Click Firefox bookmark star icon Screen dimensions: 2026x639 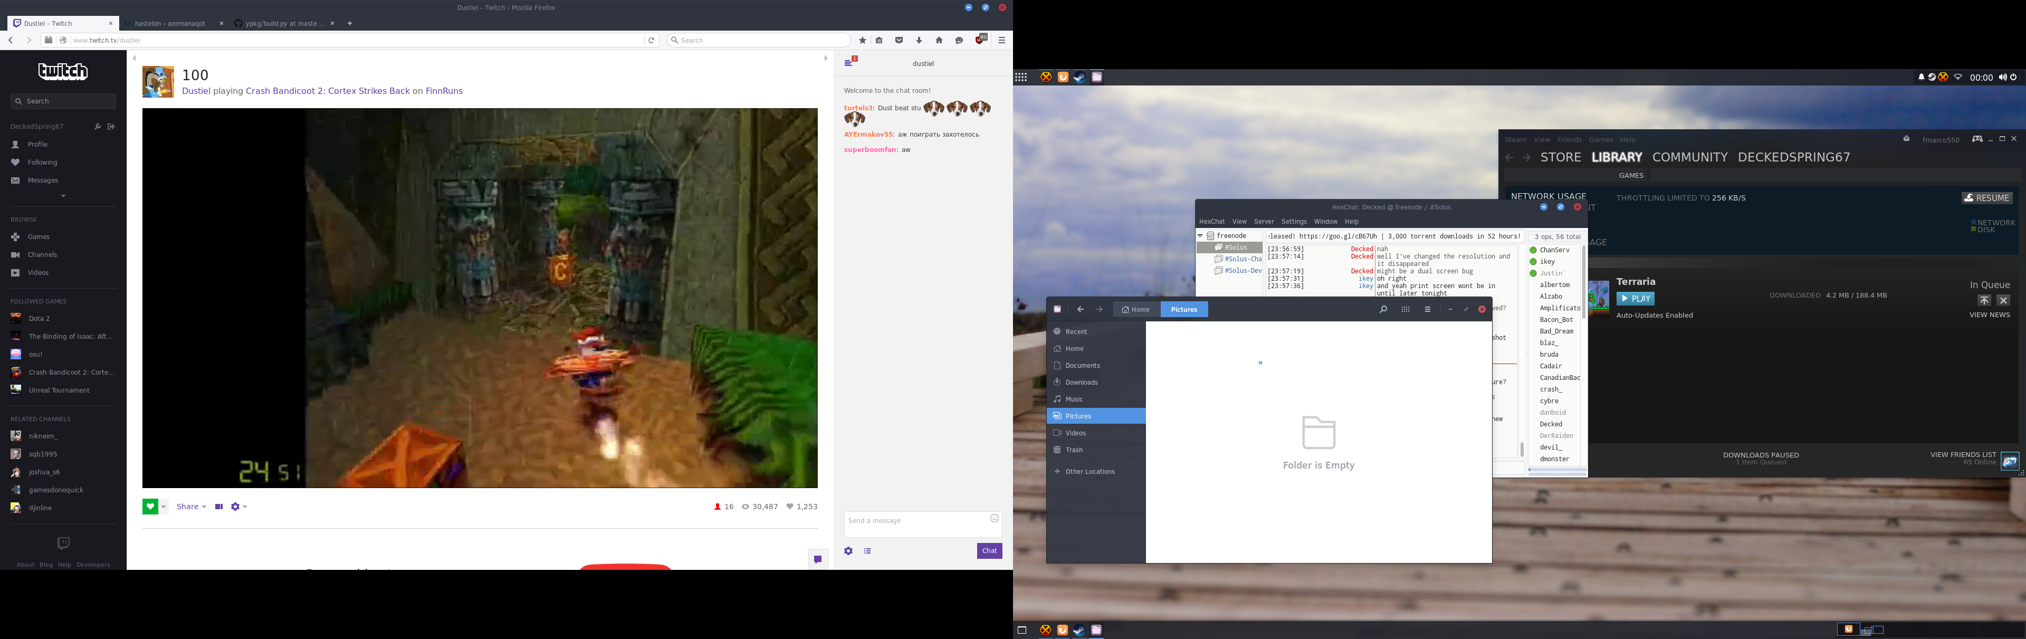point(863,40)
